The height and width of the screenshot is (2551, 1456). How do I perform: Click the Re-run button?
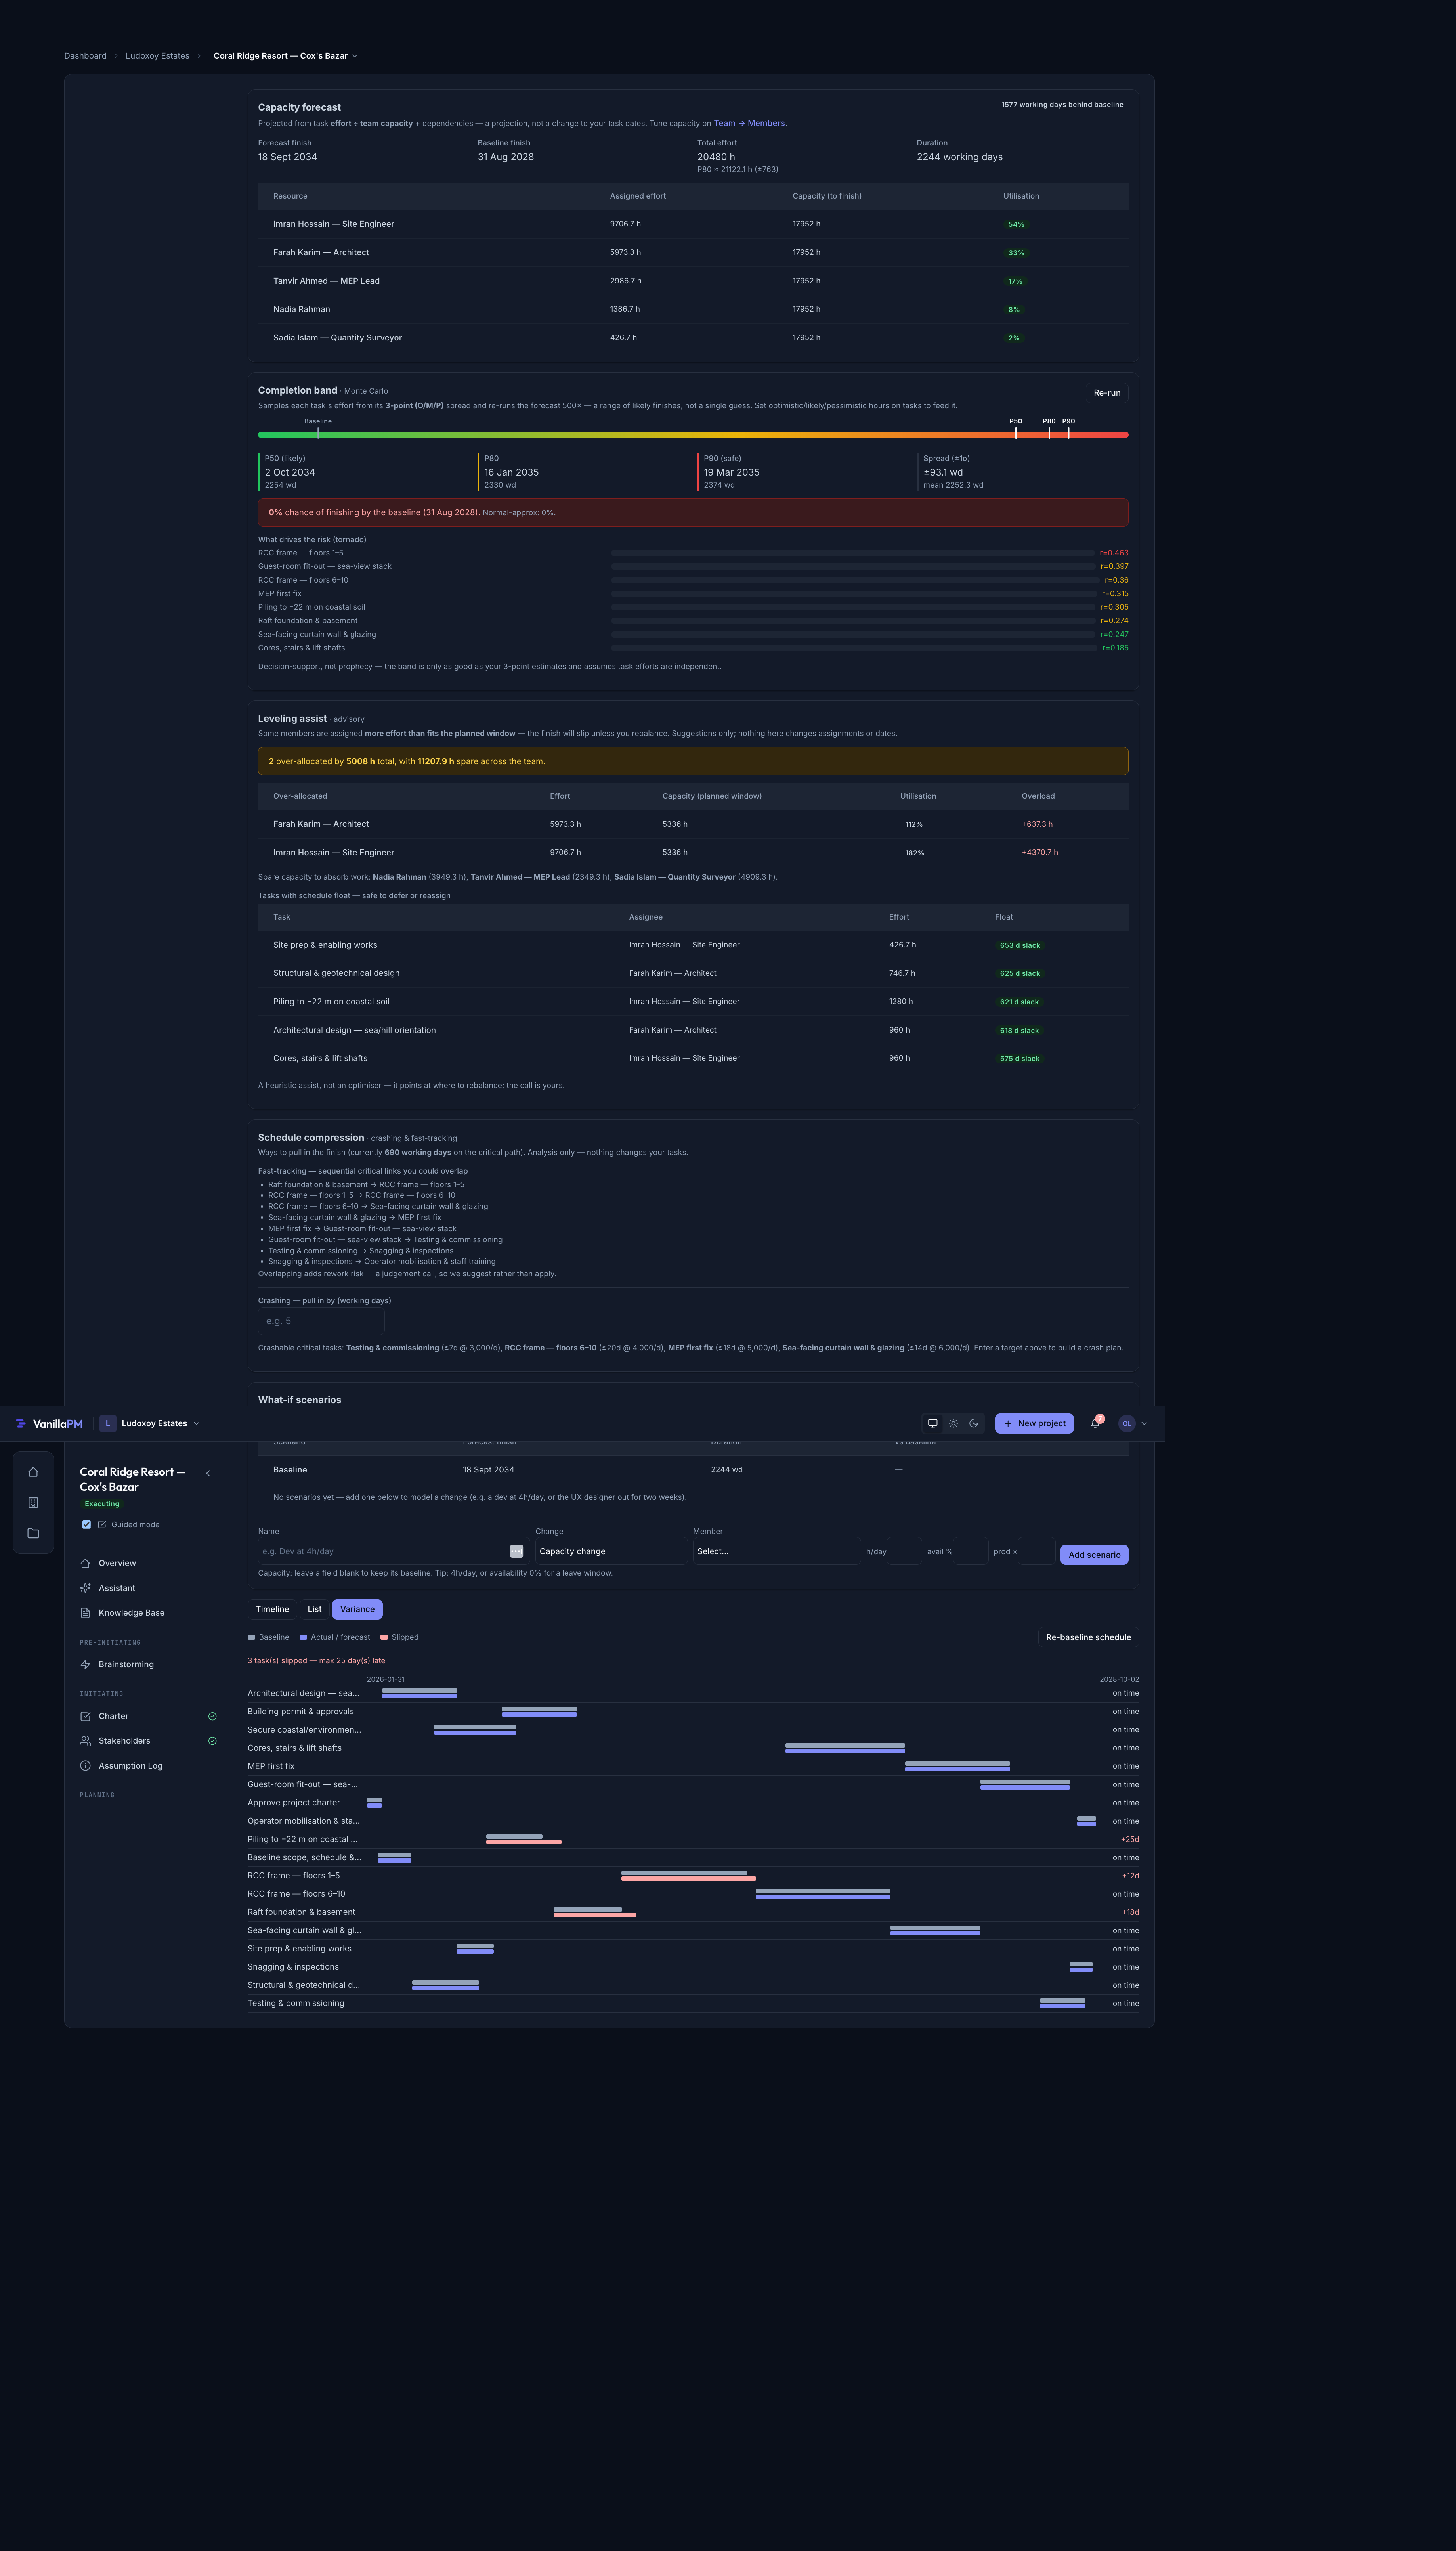click(x=1107, y=393)
